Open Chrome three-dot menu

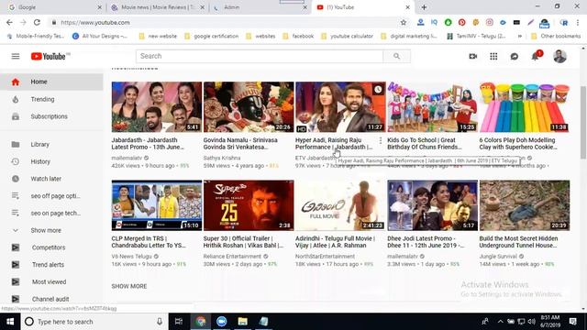(x=579, y=22)
